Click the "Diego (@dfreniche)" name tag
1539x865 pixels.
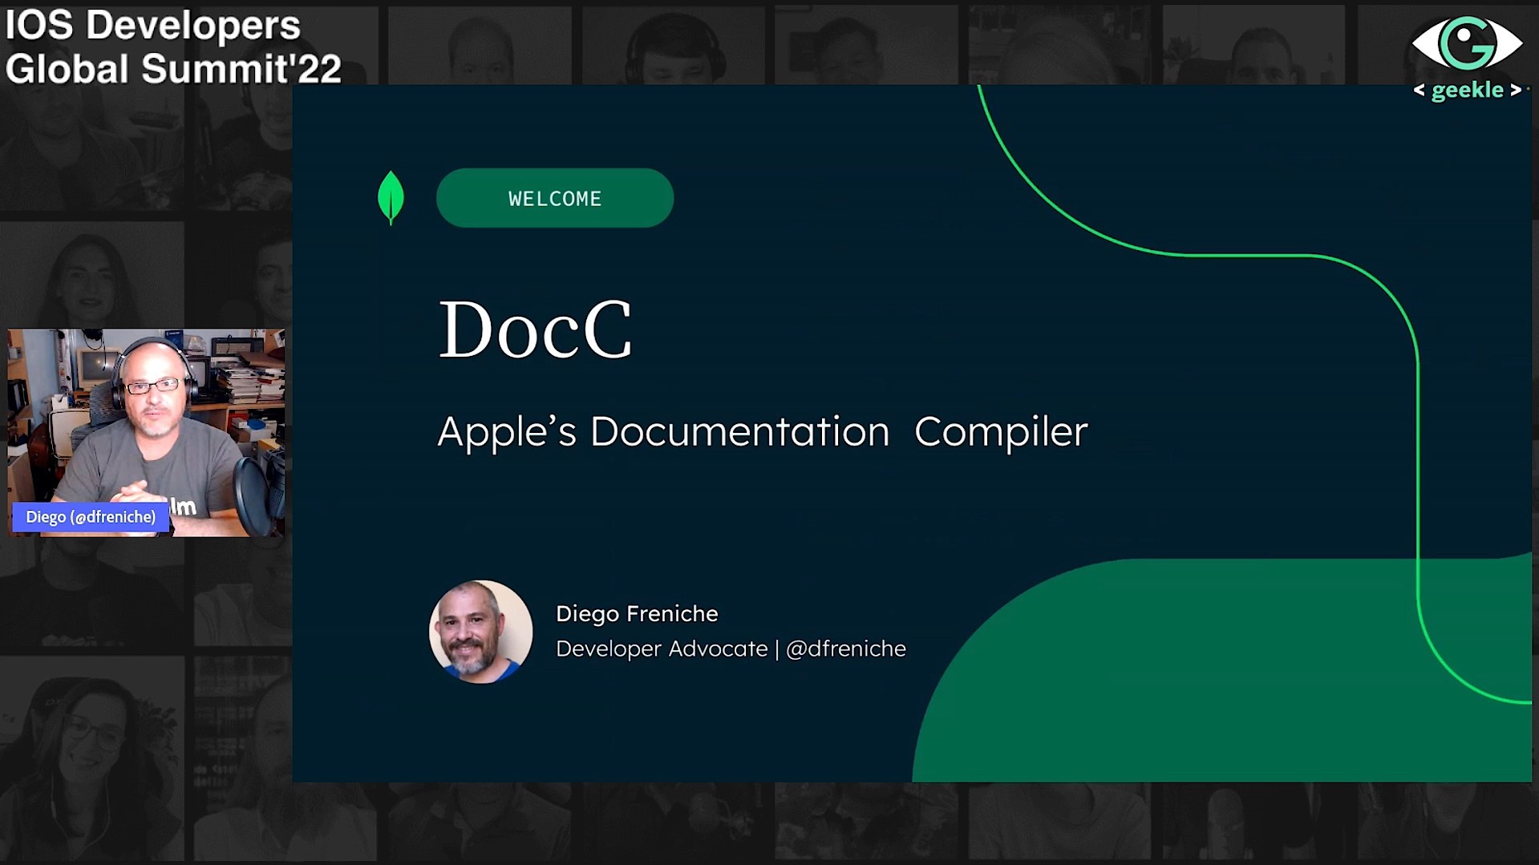(91, 517)
